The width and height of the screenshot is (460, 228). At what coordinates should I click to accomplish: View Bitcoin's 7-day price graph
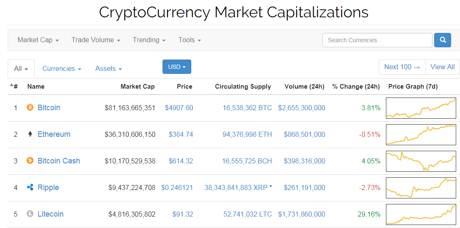pyautogui.click(x=421, y=108)
